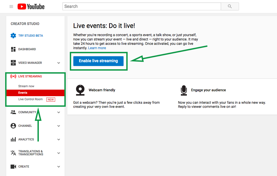Click the CREATE label
The image size is (277, 176).
tap(24, 166)
